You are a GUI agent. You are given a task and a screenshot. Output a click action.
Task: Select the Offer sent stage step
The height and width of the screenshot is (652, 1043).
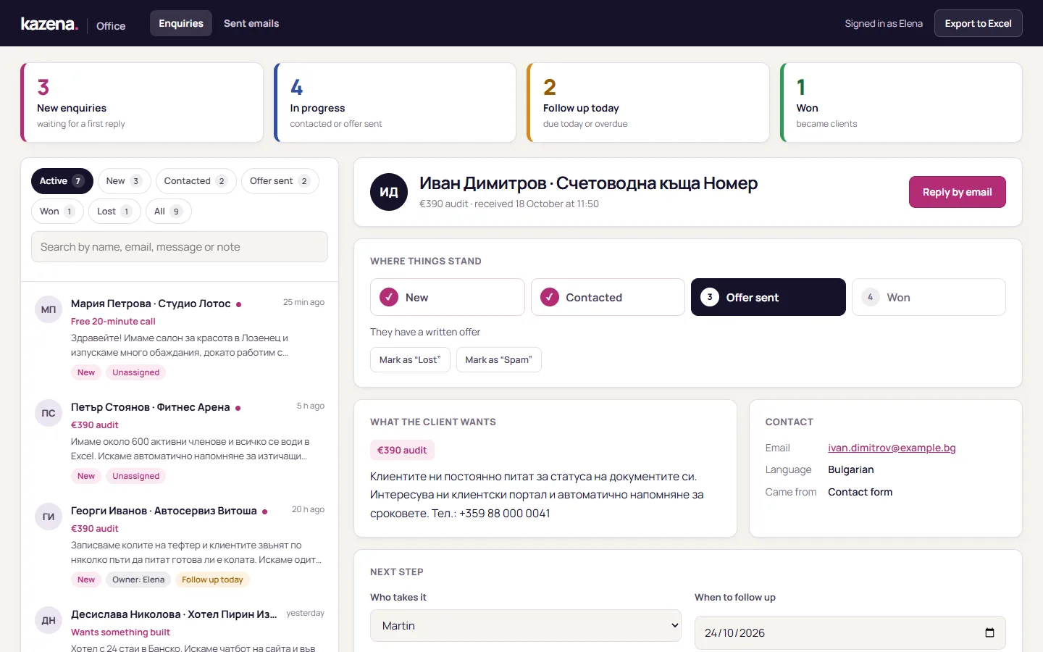coord(768,297)
